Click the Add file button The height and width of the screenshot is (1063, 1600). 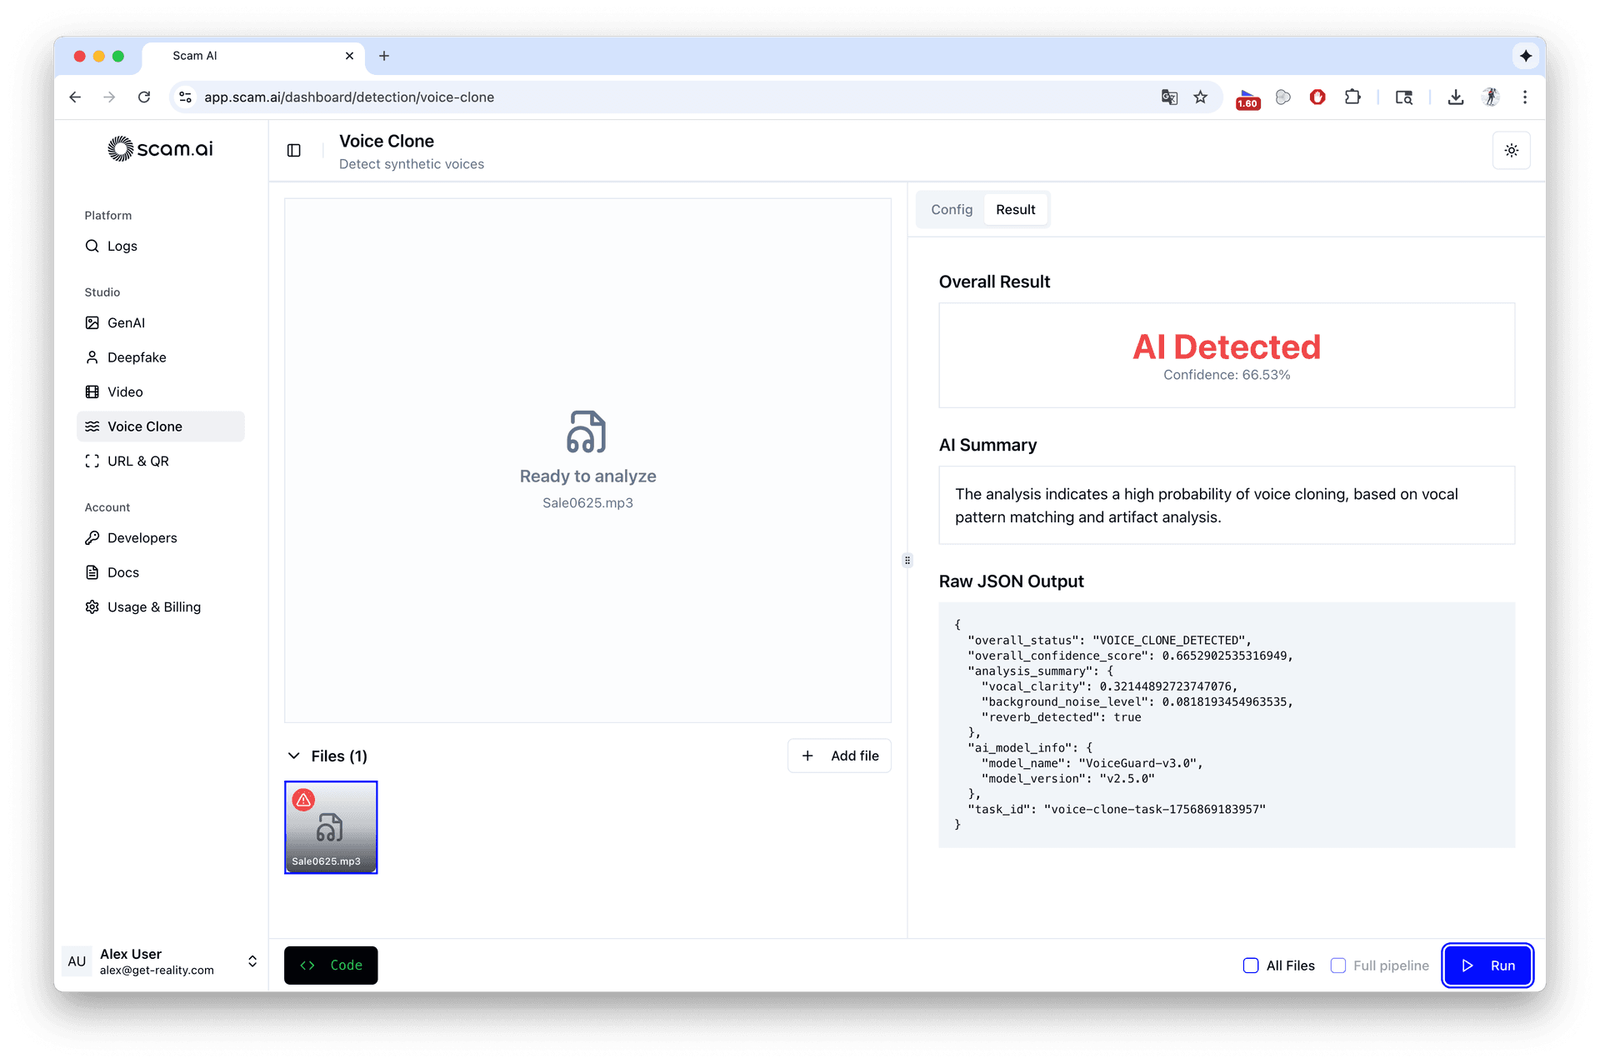839,756
